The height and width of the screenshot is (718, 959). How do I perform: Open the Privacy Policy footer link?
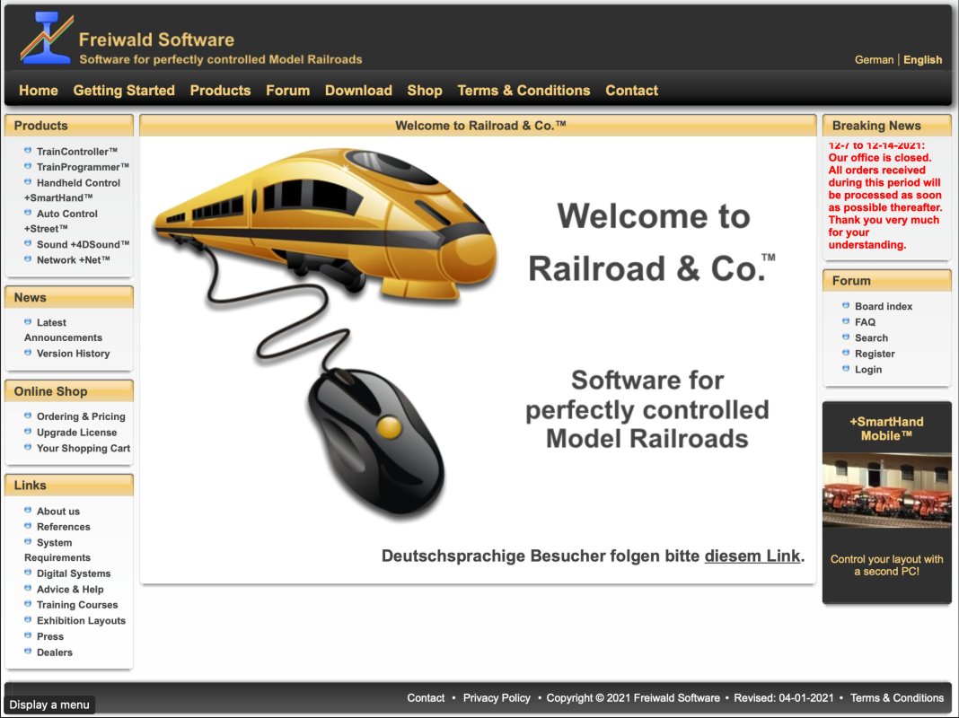pyautogui.click(x=497, y=698)
